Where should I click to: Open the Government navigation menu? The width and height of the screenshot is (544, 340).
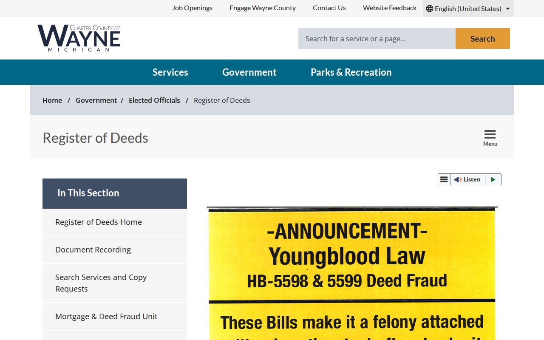coord(249,72)
